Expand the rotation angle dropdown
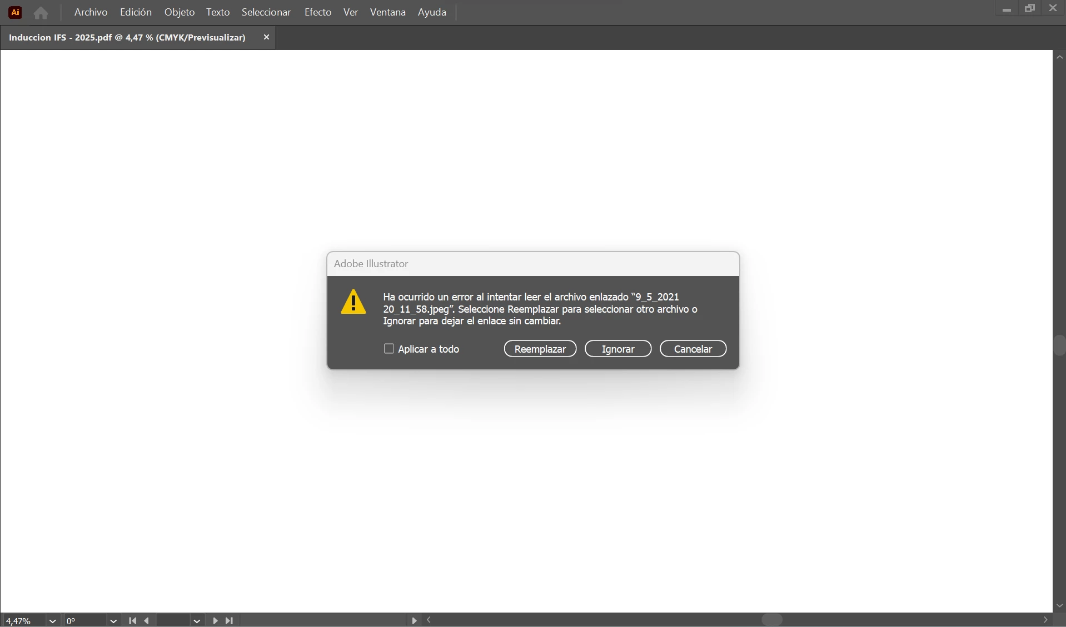This screenshot has height=627, width=1066. point(113,621)
